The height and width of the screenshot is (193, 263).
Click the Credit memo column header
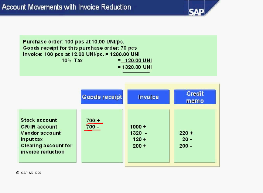point(195,97)
